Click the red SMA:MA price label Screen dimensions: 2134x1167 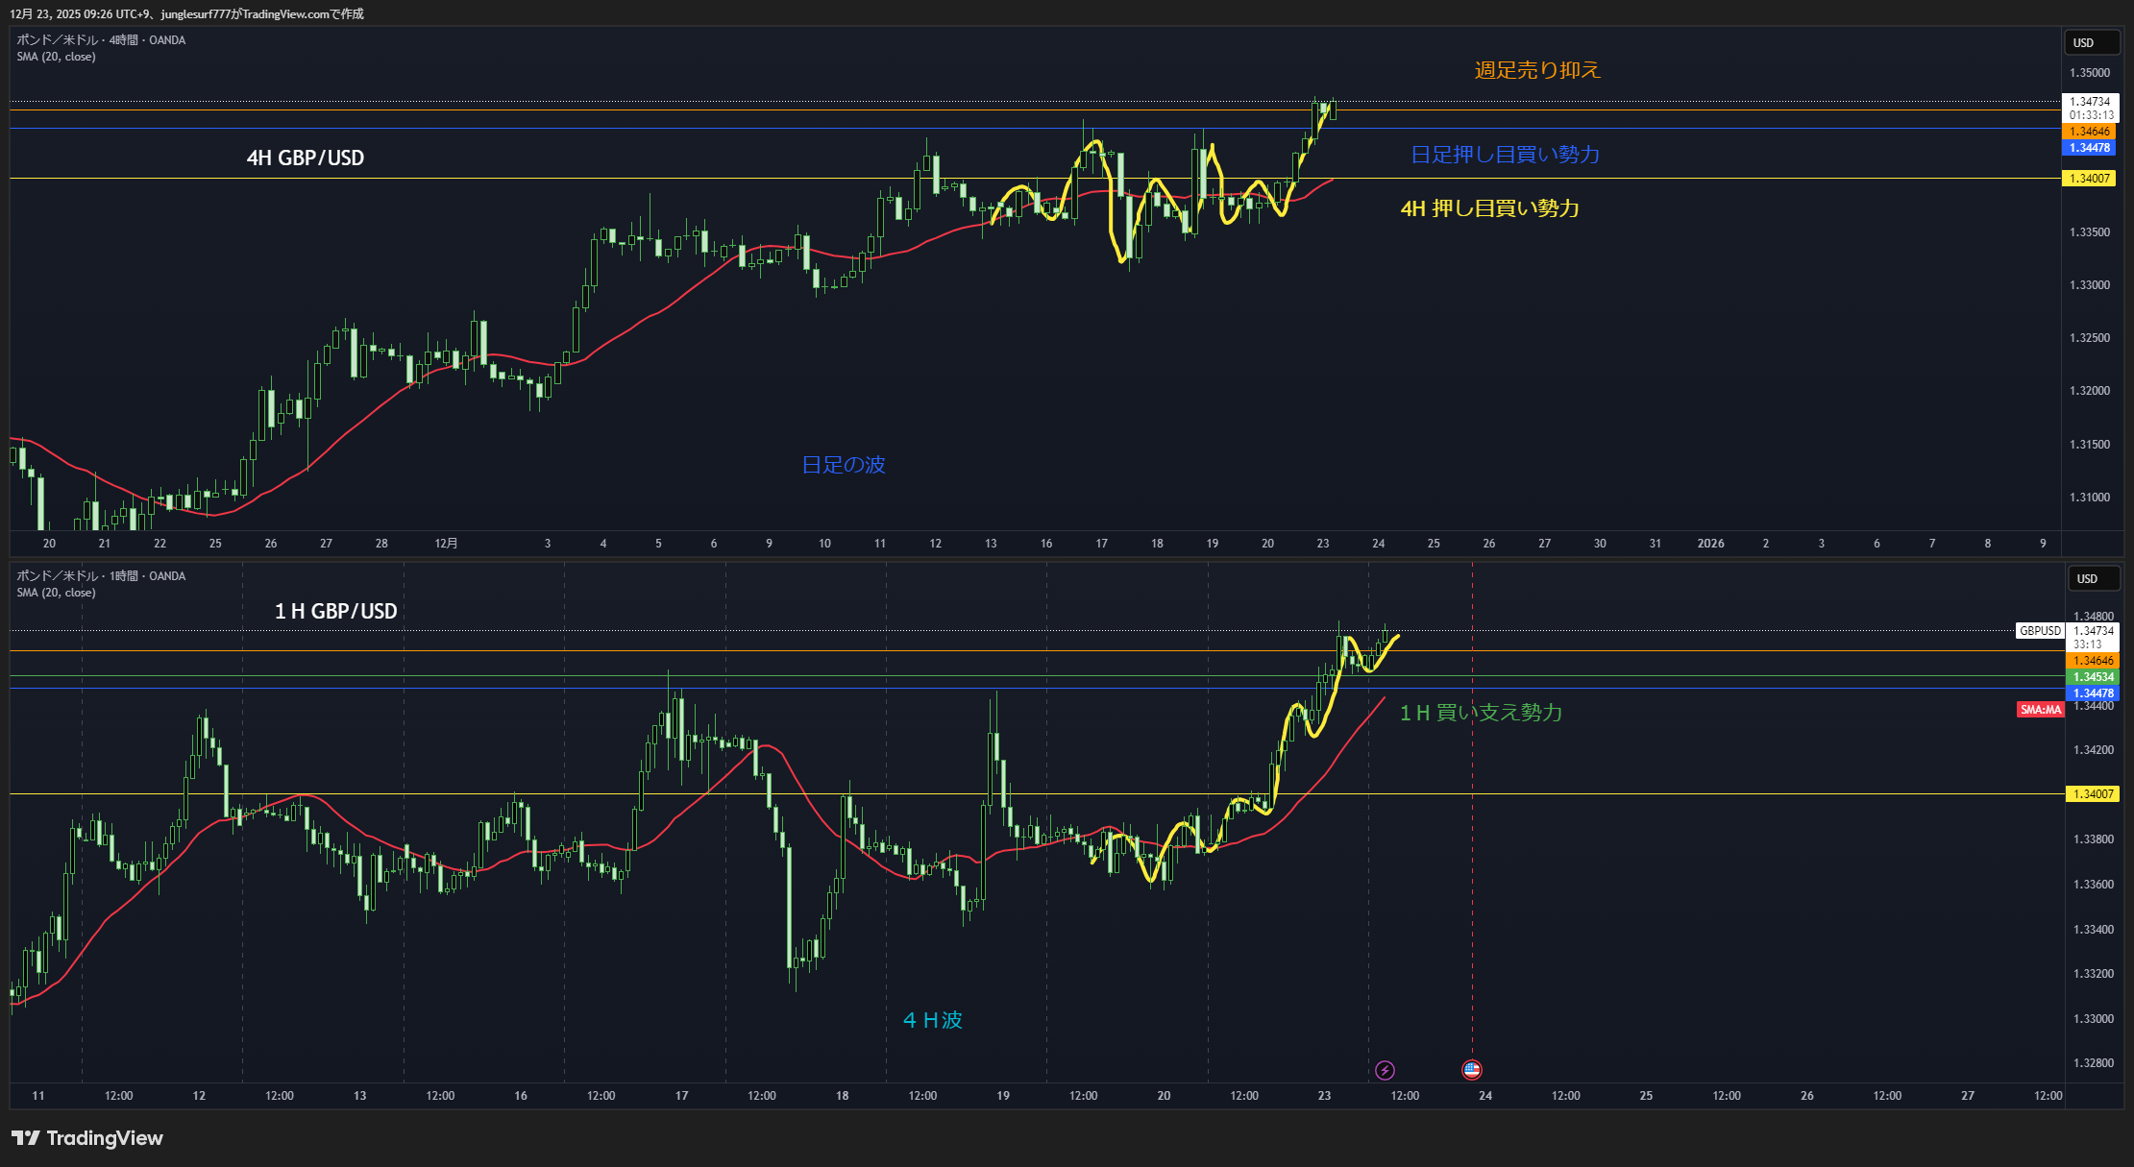[2040, 710]
